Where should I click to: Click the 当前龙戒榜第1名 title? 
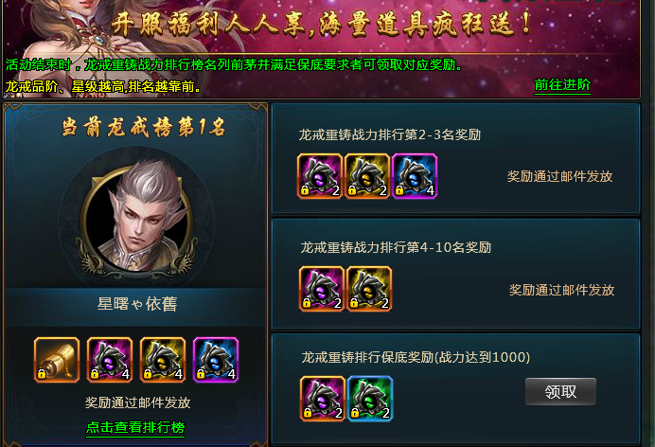coord(144,128)
